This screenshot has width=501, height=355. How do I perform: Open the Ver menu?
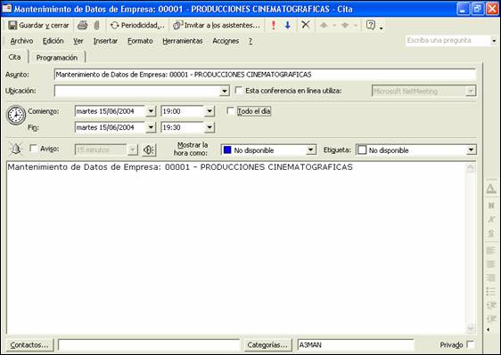(x=78, y=41)
